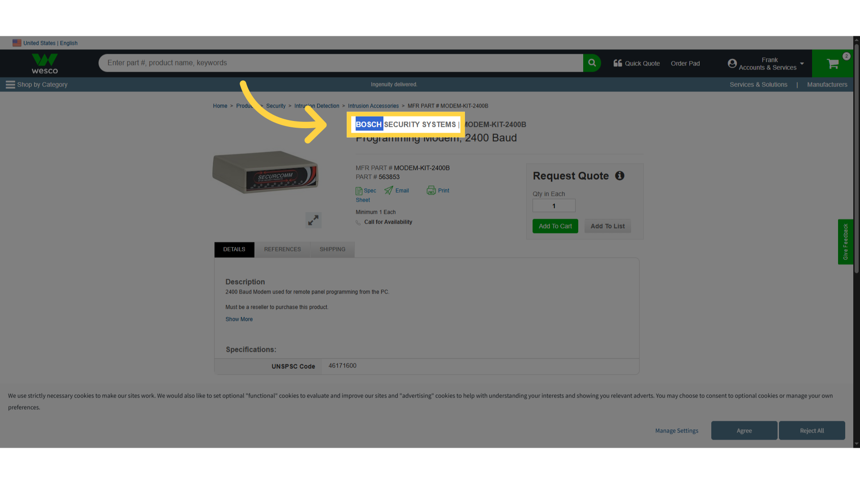860x484 pixels.
Task: Click the Print text link
Action: (x=443, y=191)
